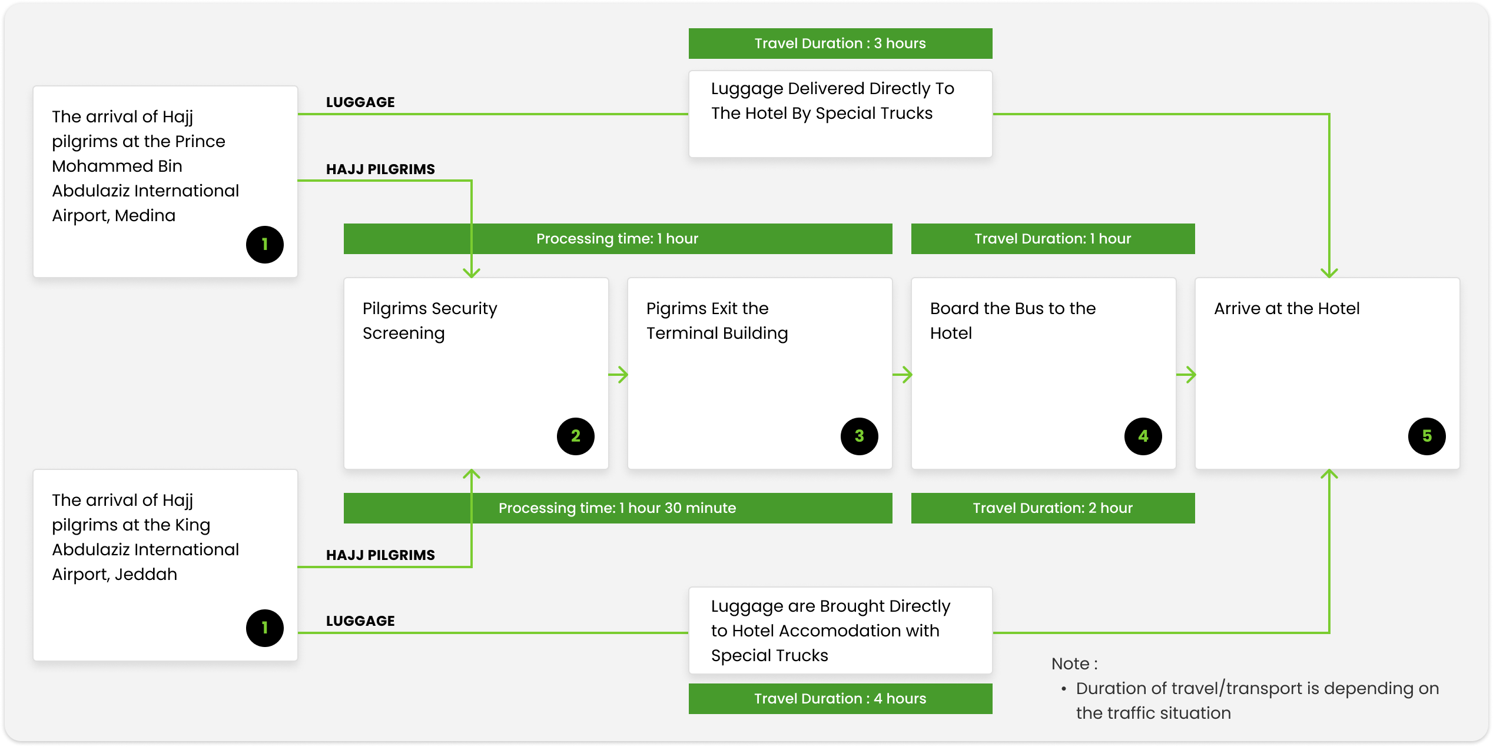This screenshot has width=1493, height=747.
Task: Click the 'Arrive at the Hotel' text
Action: point(1287,309)
